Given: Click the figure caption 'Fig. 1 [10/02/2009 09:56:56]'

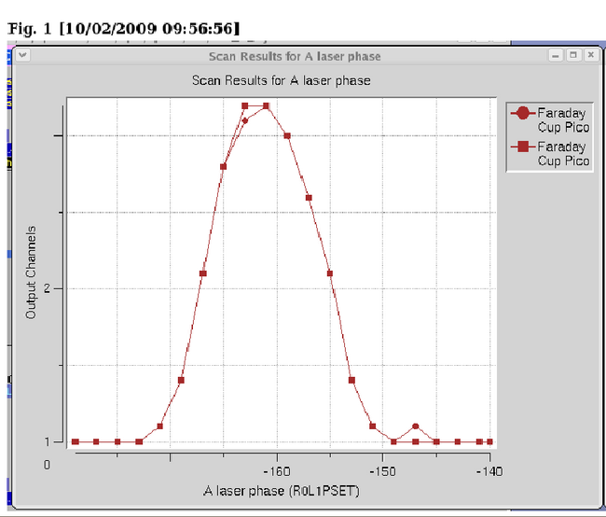Looking at the screenshot, I should [x=124, y=29].
